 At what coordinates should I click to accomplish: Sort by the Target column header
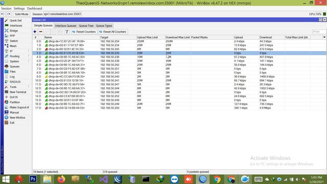point(118,37)
